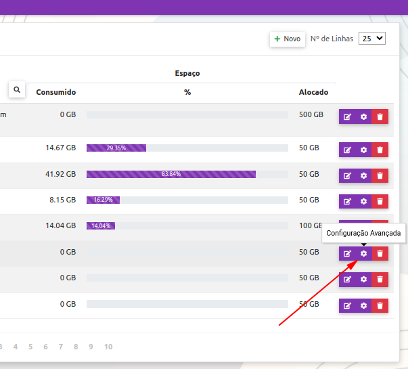Viewport: 408px width, 369px height.
Task: Click the Novo button
Action: point(288,39)
